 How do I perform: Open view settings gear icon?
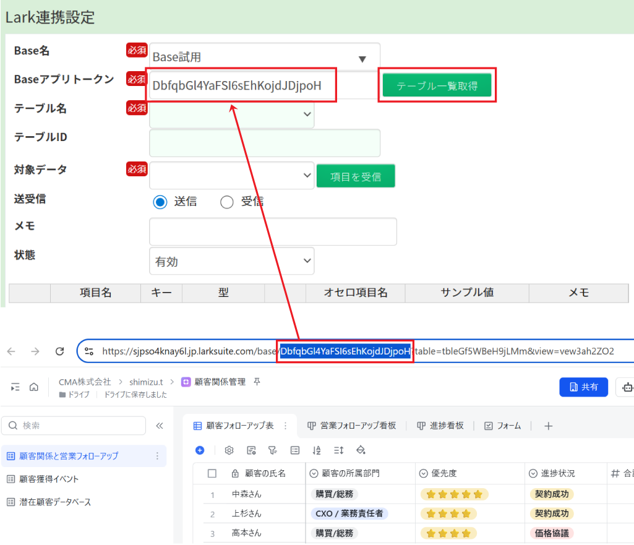[x=229, y=450]
